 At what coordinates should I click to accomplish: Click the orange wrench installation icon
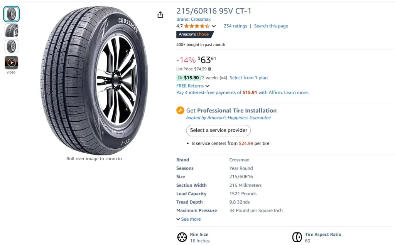click(180, 111)
